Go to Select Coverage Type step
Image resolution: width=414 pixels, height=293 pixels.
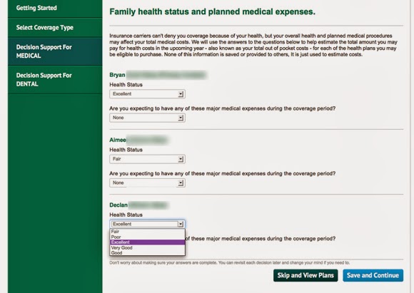55,27
